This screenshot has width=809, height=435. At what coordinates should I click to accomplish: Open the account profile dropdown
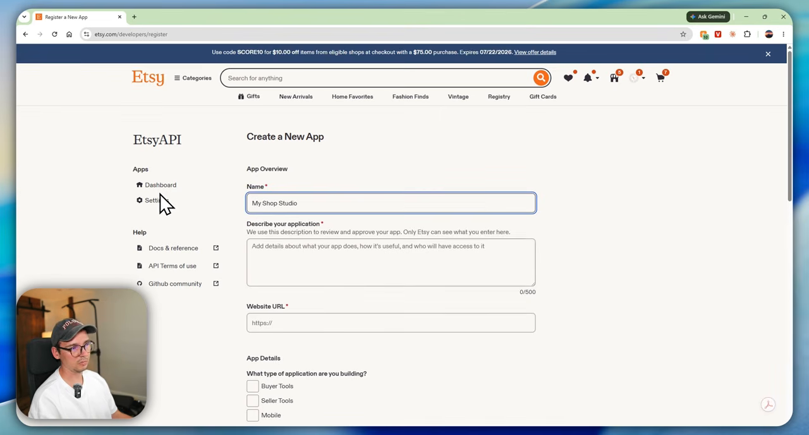[x=637, y=78]
